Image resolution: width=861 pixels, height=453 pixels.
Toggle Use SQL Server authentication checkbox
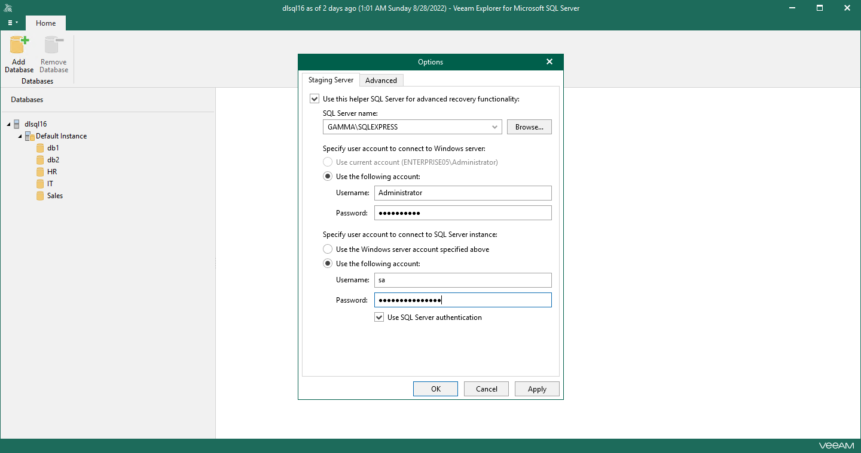pyautogui.click(x=379, y=318)
